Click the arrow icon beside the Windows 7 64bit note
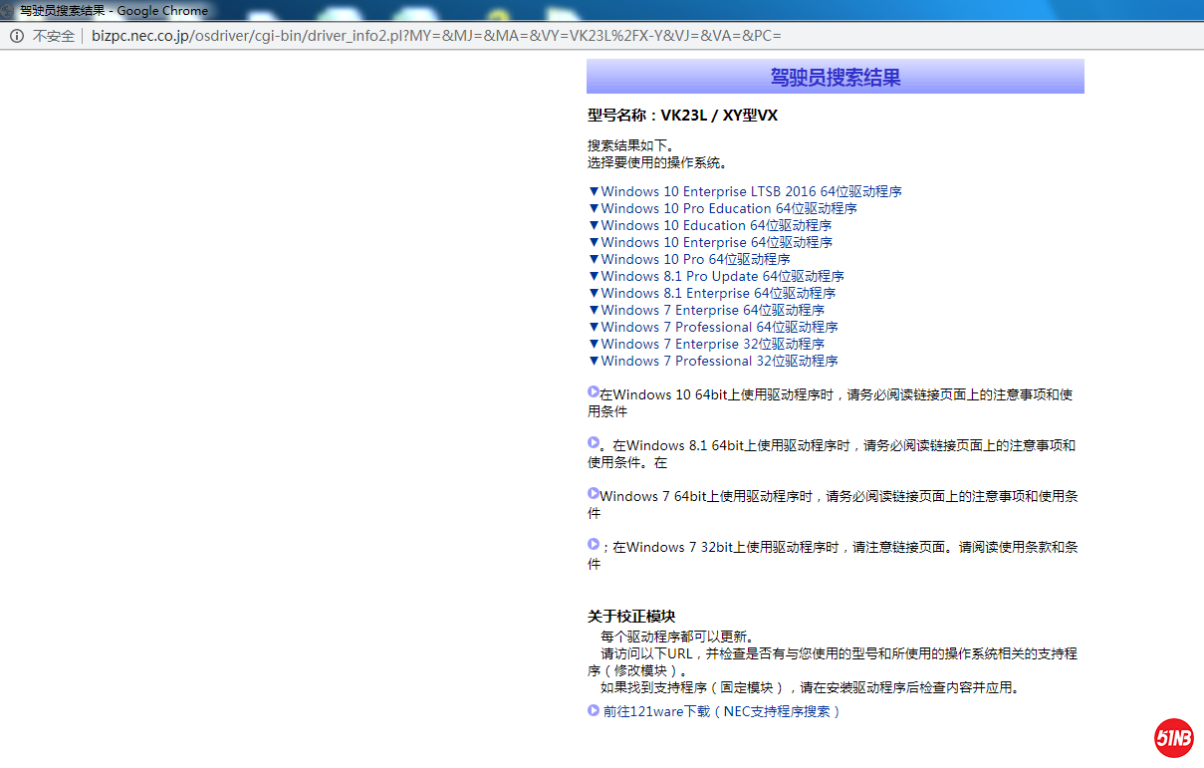 click(594, 494)
